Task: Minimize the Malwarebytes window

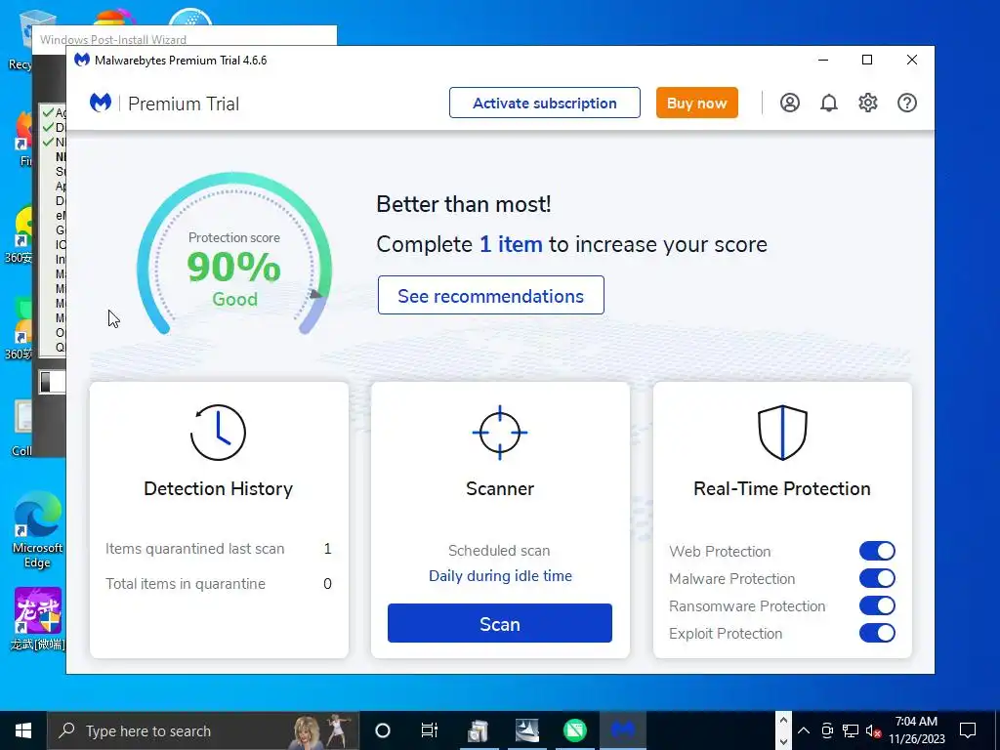Action: pos(823,60)
